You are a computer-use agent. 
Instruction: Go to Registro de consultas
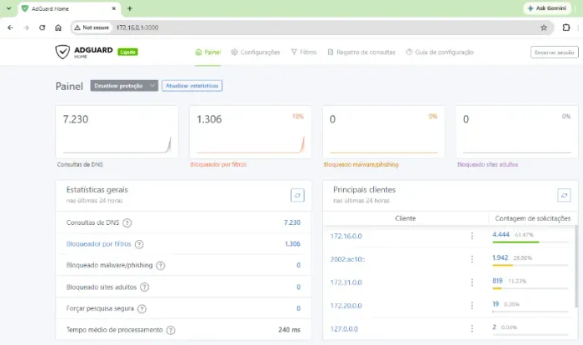[361, 52]
